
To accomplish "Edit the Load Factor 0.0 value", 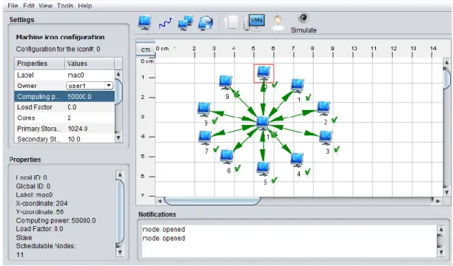I will (90, 107).
